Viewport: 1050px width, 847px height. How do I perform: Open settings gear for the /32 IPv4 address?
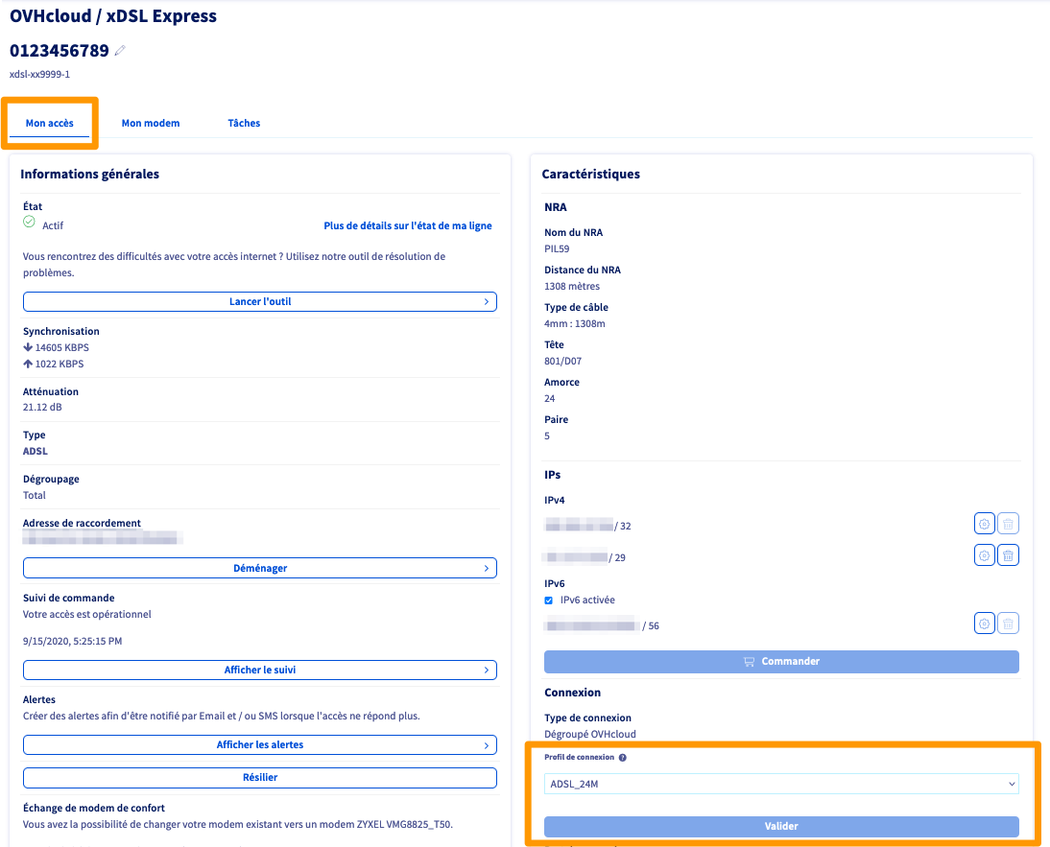(x=984, y=524)
